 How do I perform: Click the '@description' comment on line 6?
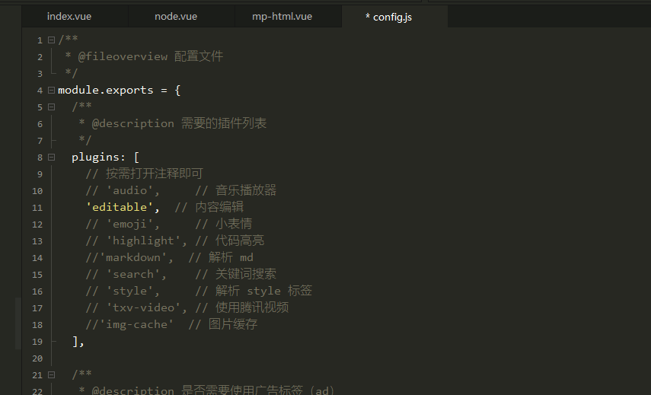click(132, 123)
